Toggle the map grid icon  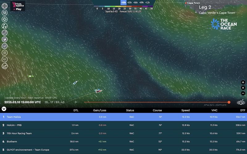click(x=5, y=53)
